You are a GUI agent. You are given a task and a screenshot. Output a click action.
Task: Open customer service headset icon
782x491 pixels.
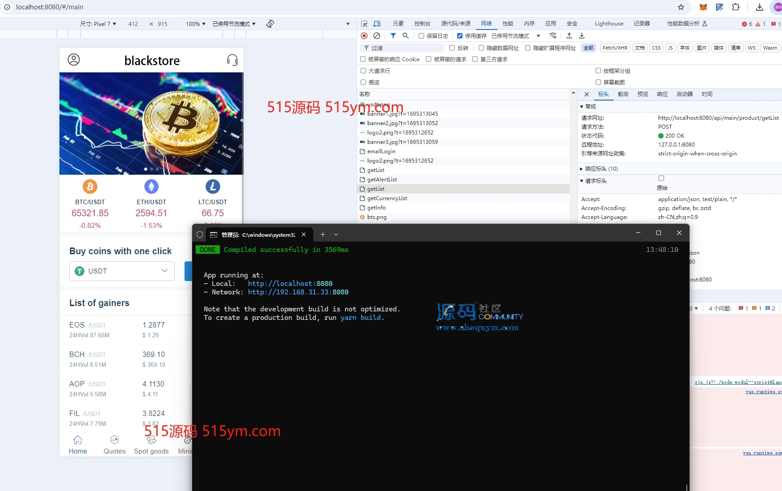click(x=232, y=60)
